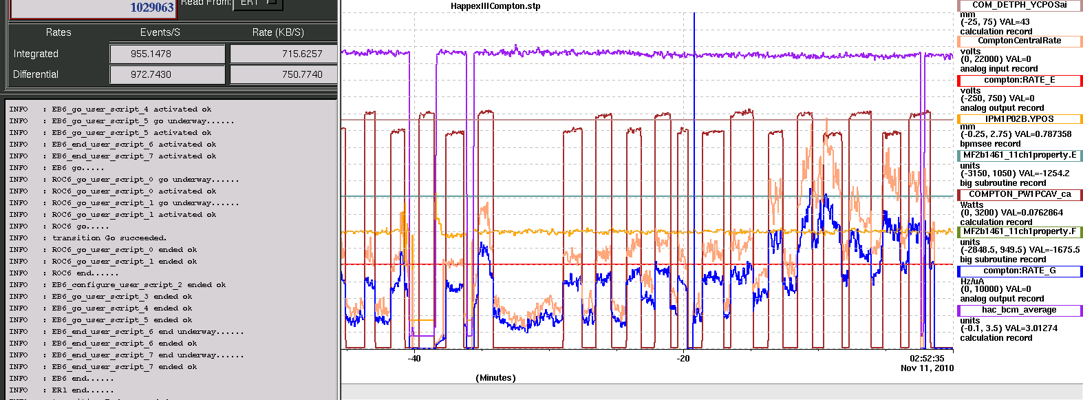1083x400 pixels.
Task: Select log line EB6_go_user_script_5 go underway
Action: coord(121,120)
